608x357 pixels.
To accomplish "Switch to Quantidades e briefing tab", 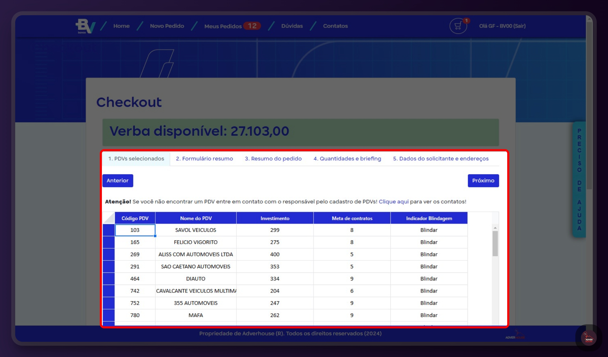I will 347,159.
